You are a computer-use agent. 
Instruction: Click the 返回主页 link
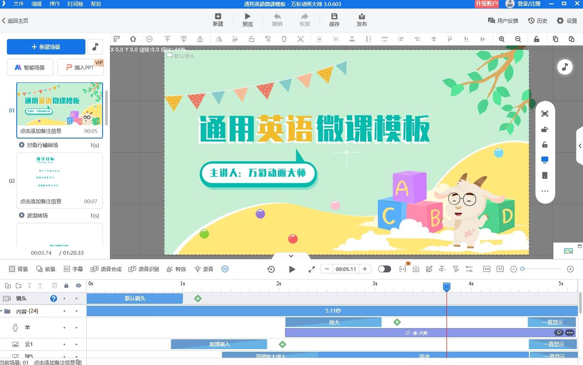coord(15,21)
